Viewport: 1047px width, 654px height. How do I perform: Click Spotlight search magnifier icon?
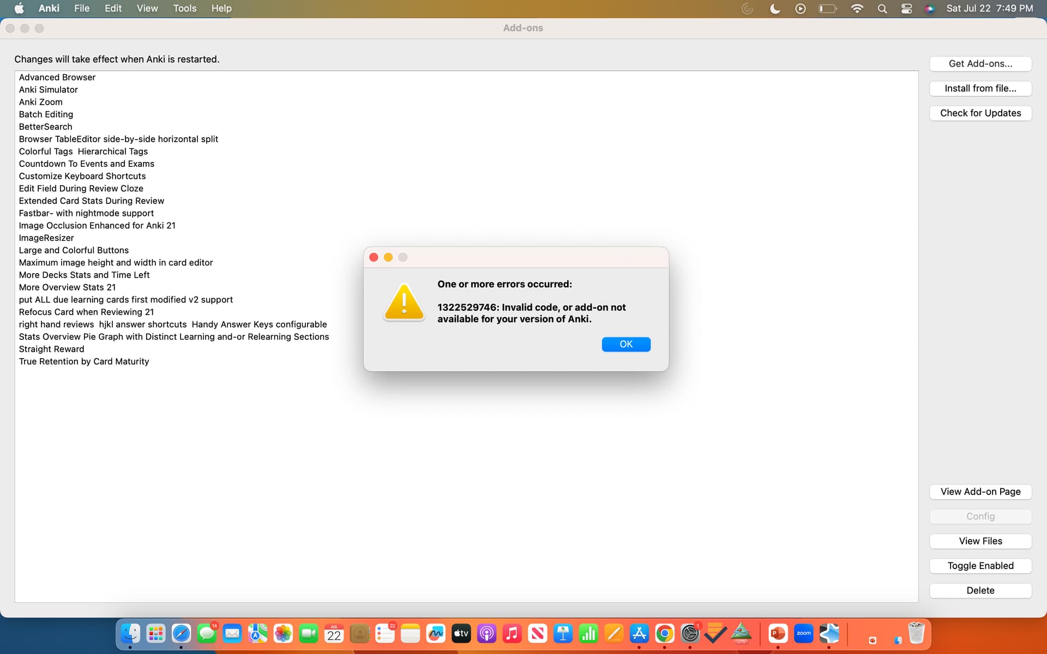coord(882,8)
